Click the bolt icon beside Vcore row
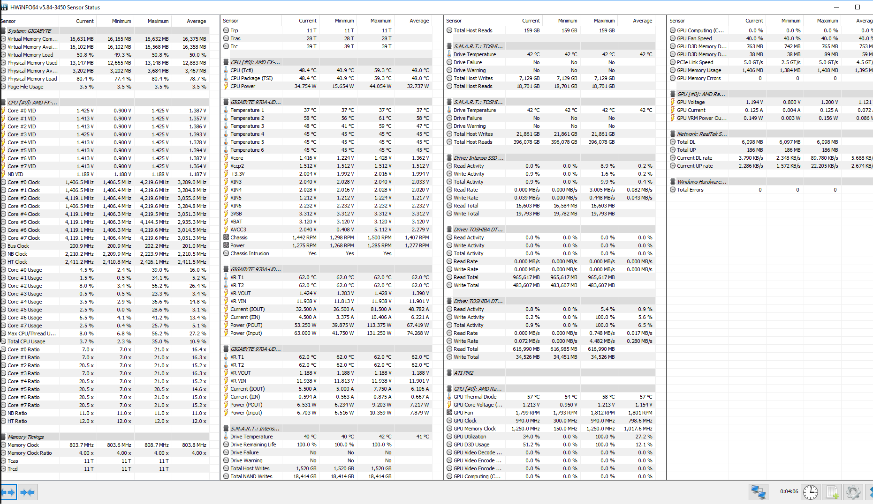Screen dimensions: 873x504 [226, 158]
